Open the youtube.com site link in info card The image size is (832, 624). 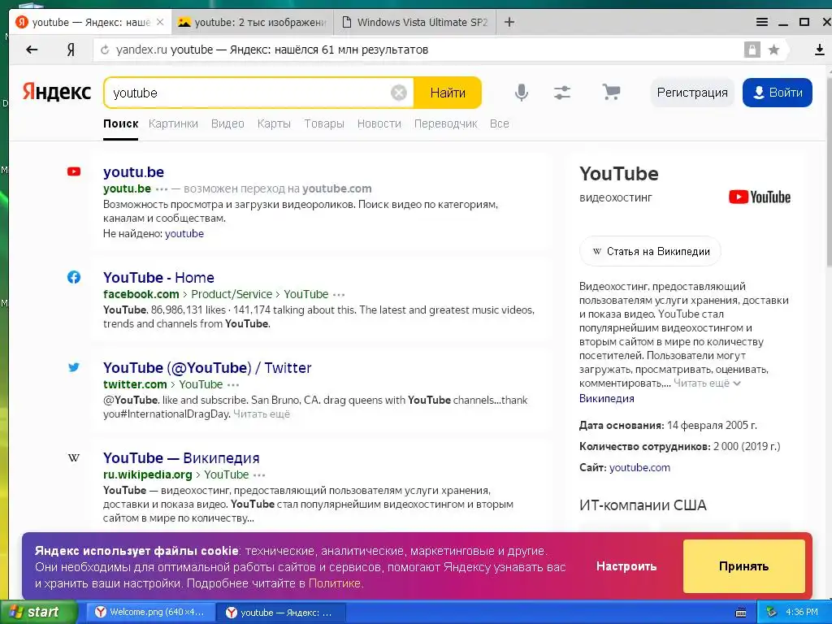pyautogui.click(x=639, y=467)
